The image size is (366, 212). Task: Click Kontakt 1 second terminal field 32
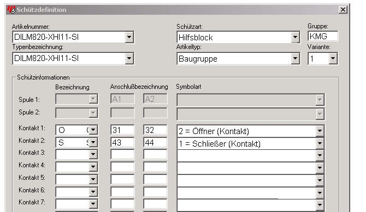(x=155, y=130)
